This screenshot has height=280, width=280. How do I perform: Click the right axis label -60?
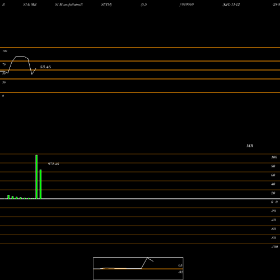coord(273,229)
